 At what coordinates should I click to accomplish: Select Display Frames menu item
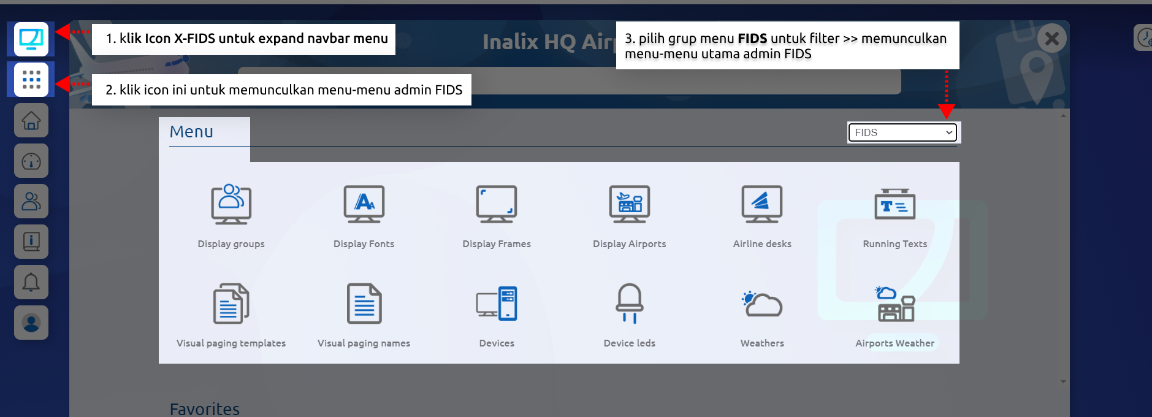[497, 216]
